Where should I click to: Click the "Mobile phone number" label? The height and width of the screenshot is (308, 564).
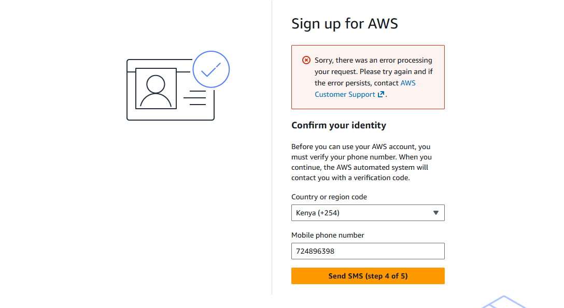coord(328,235)
